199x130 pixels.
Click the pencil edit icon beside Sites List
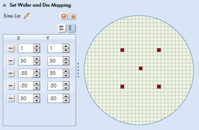point(27,16)
